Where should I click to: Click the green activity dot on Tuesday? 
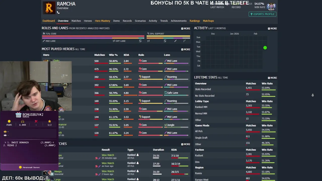click(265, 48)
